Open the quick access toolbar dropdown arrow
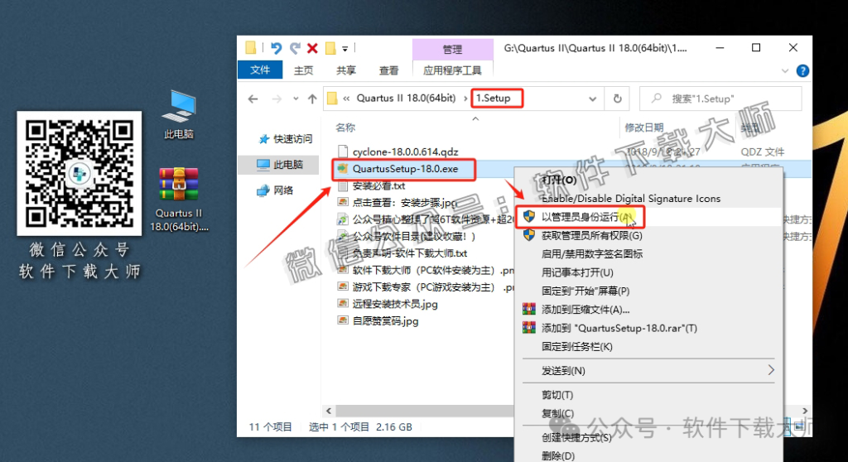Image resolution: width=848 pixels, height=462 pixels. 344,49
